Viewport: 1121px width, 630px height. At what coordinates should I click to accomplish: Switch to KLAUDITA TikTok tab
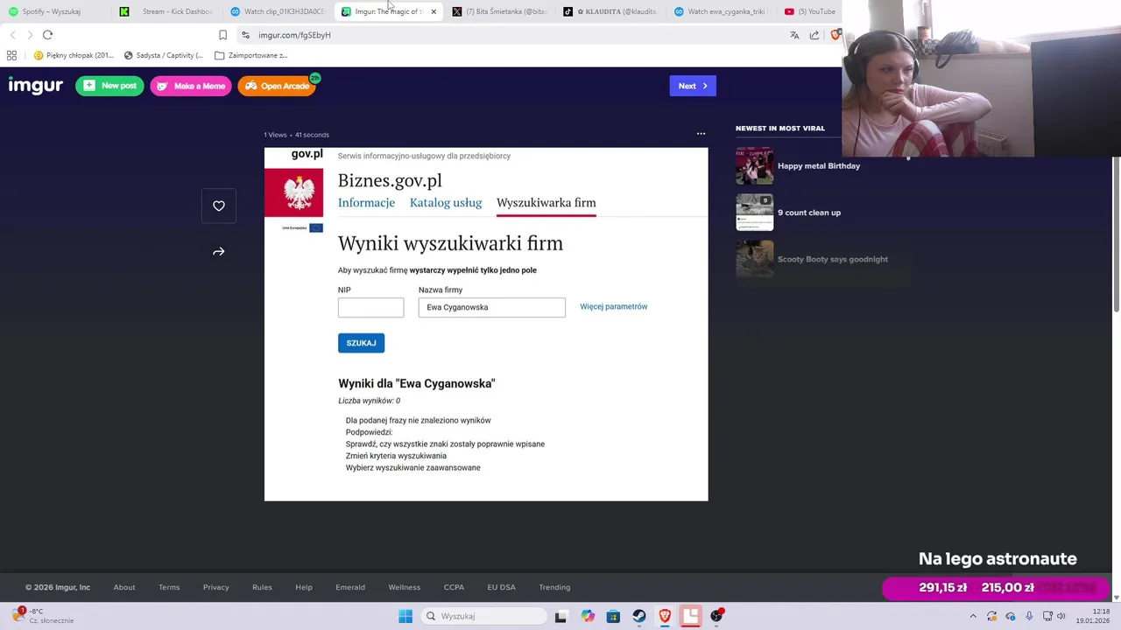coord(610,11)
